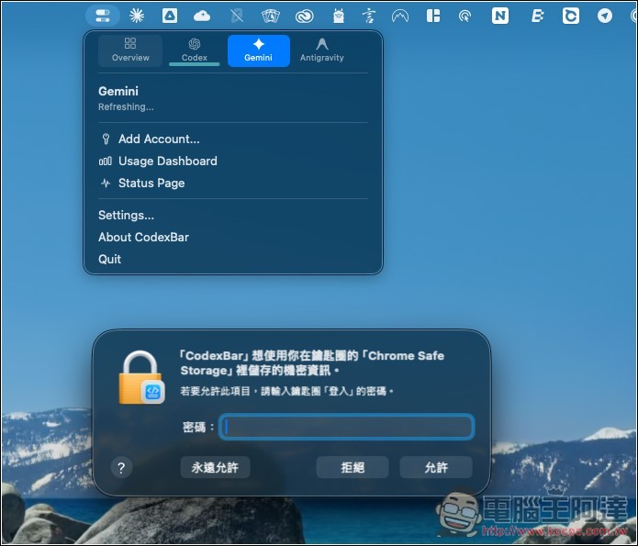Click the 永遠允許 (Always Allow) button
This screenshot has width=638, height=546.
pyautogui.click(x=215, y=467)
